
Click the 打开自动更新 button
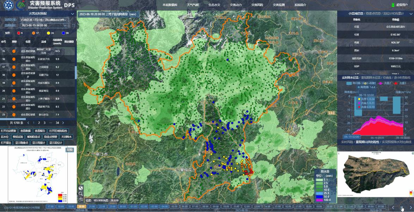tap(8, 131)
